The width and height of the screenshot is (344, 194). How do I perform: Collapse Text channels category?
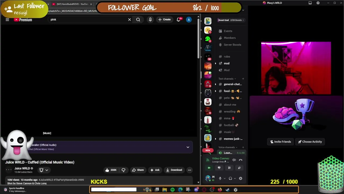coord(227,79)
